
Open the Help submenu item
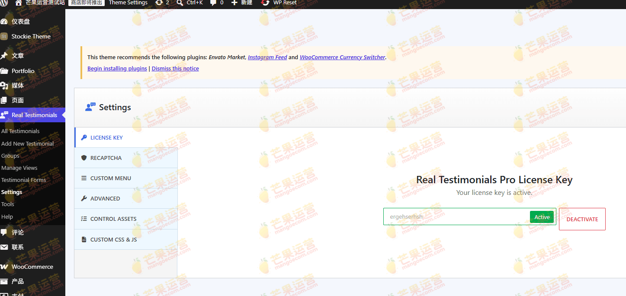(x=7, y=216)
